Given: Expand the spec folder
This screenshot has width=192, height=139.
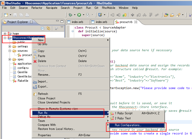Looking at the screenshot, I should (x=10, y=59).
